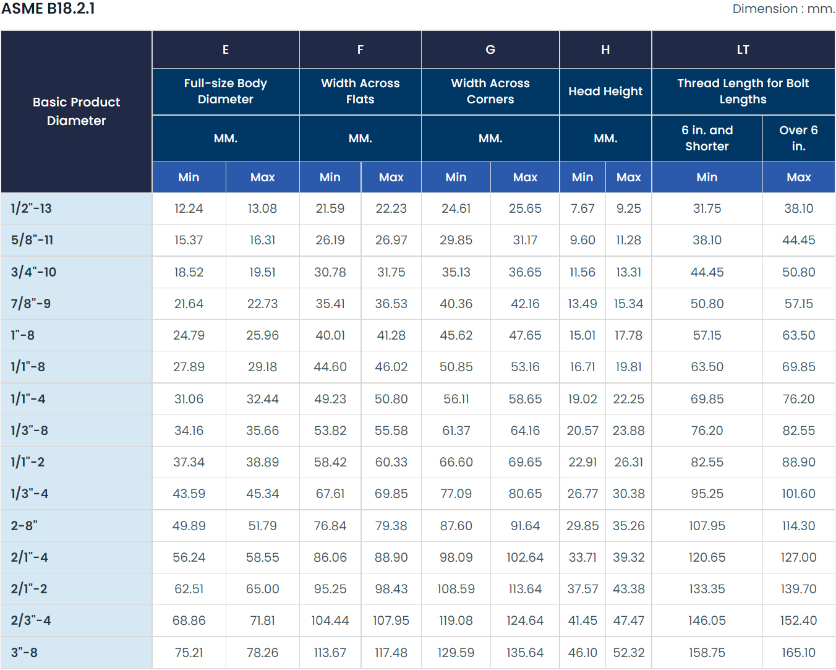
Task: Click cell value 24.61
Action: 456,208
